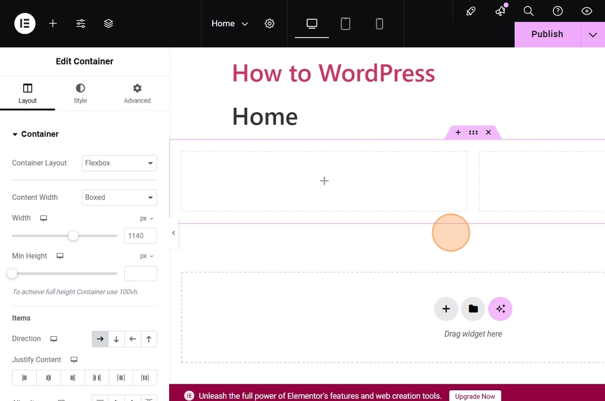The image size is (605, 401).
Task: Toggle Direction responsive device icon
Action: click(x=53, y=339)
